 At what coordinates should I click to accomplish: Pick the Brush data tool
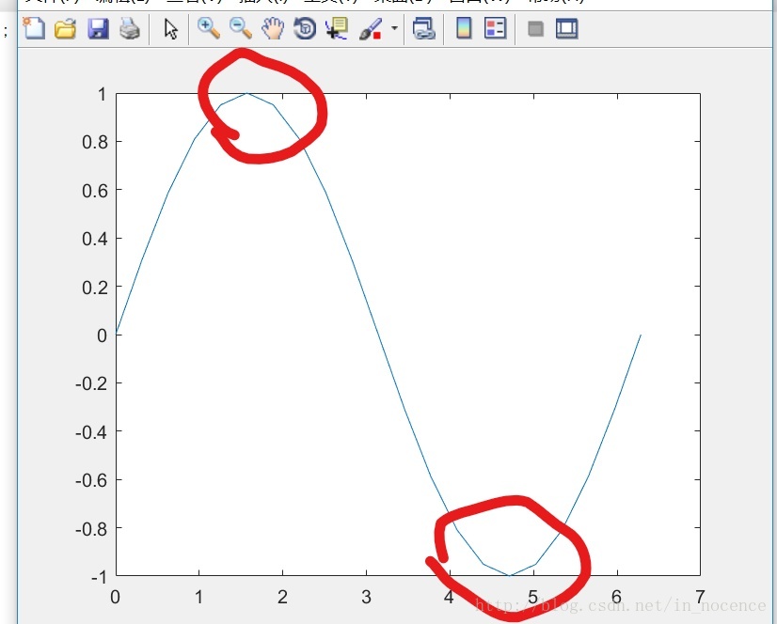point(371,29)
